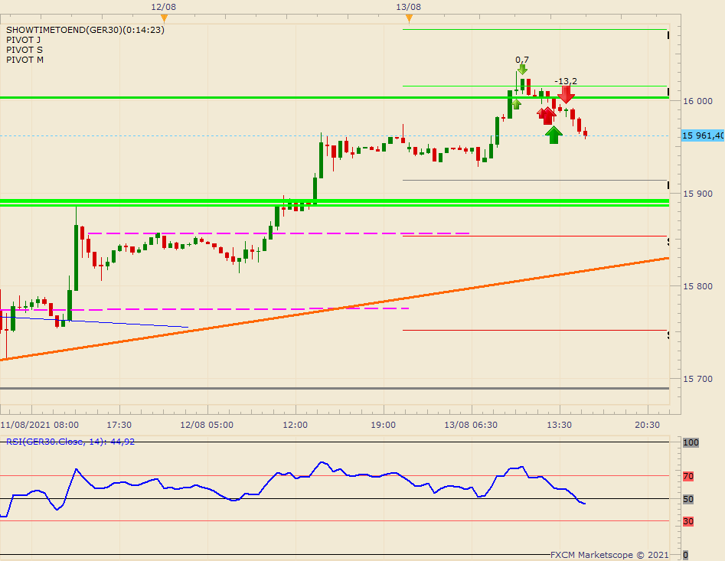Select the lower magenta dashed line
Viewport: 725px width, 561px height.
(x=204, y=309)
